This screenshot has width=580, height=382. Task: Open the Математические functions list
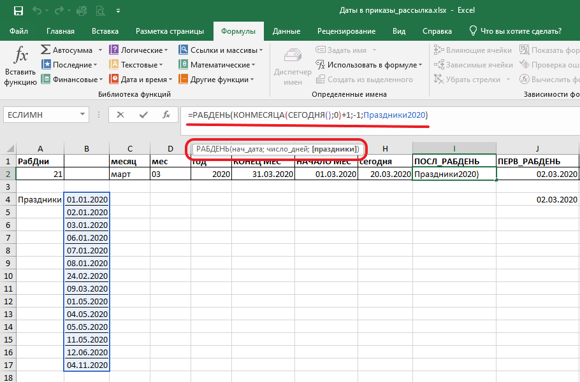tap(217, 65)
